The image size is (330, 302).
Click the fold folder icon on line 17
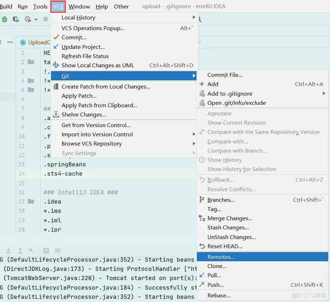[x=31, y=201]
